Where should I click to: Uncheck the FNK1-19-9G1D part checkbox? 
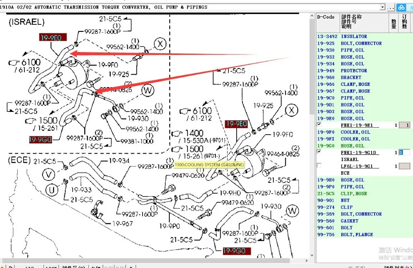point(319,152)
